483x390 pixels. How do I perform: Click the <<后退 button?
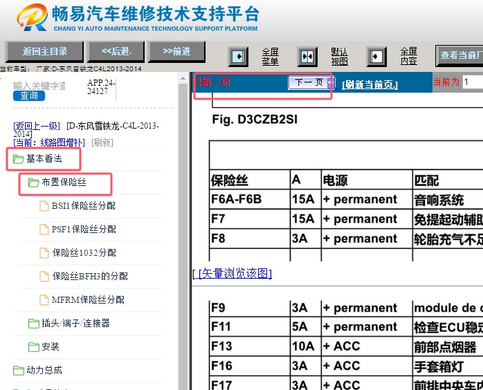pos(116,51)
